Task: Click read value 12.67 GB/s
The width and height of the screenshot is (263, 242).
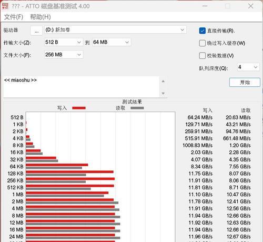Action: coord(239,237)
